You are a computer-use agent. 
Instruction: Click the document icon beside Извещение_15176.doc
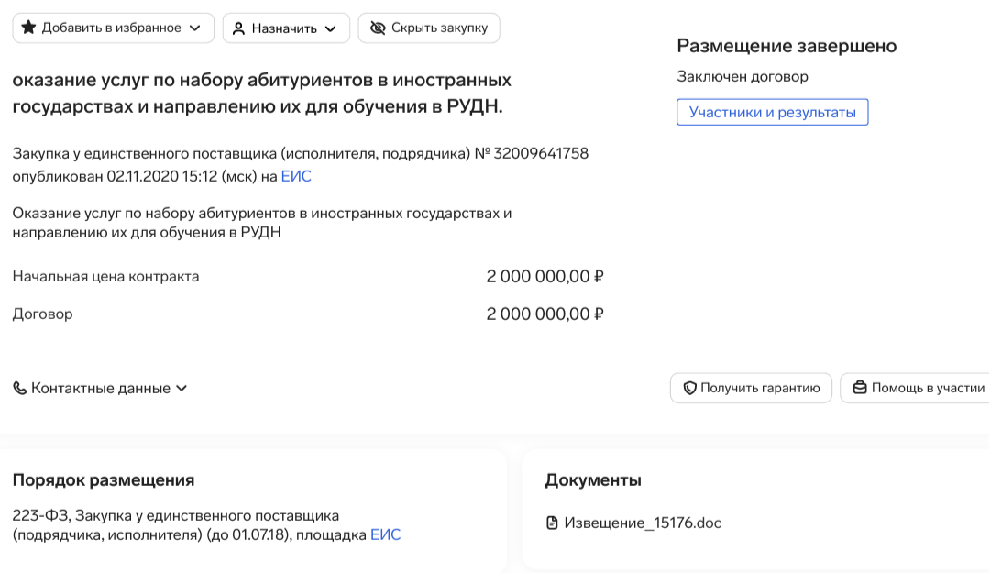pyautogui.click(x=553, y=522)
